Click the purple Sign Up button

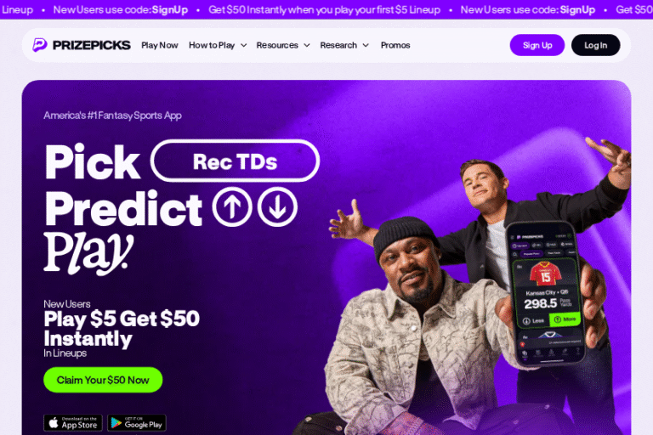537,45
